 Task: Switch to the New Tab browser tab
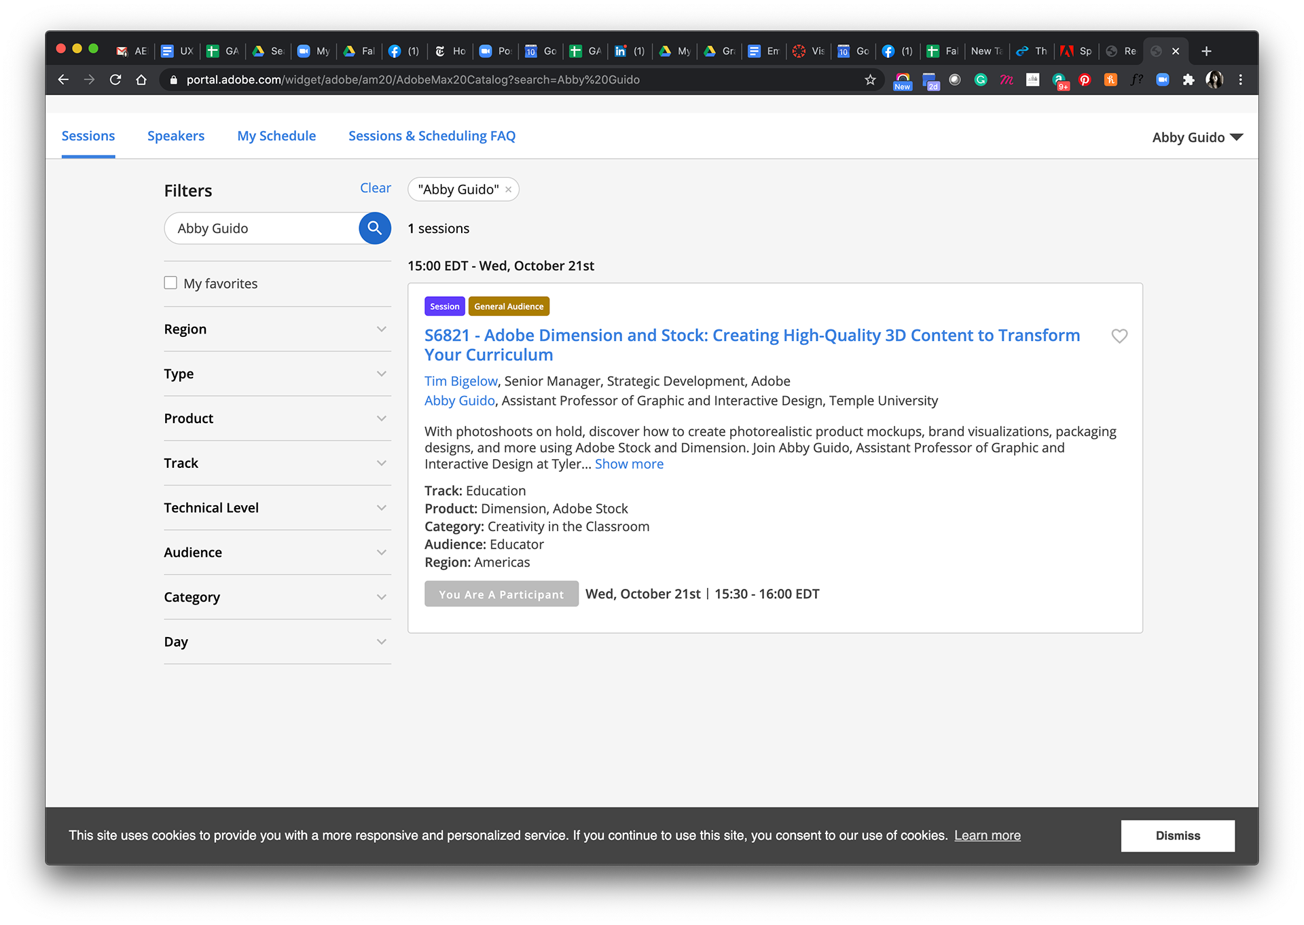(986, 51)
